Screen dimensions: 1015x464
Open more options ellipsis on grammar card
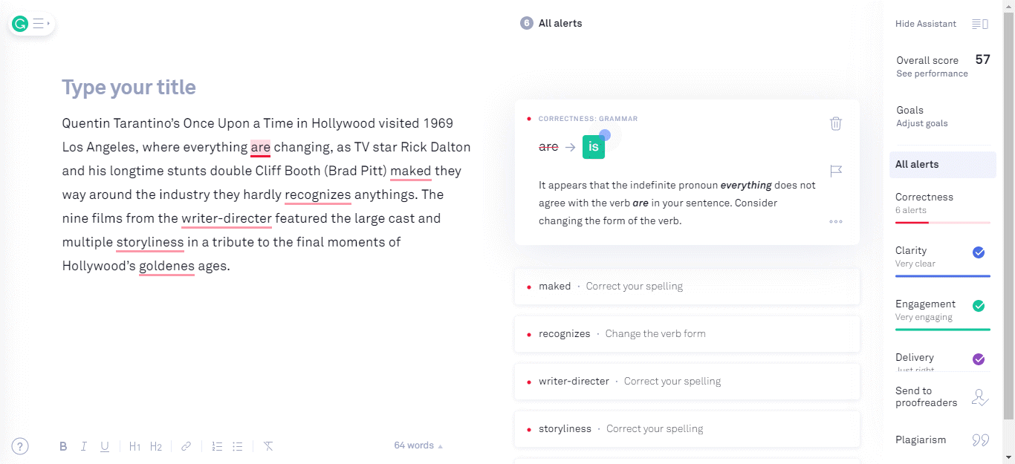pos(836,221)
